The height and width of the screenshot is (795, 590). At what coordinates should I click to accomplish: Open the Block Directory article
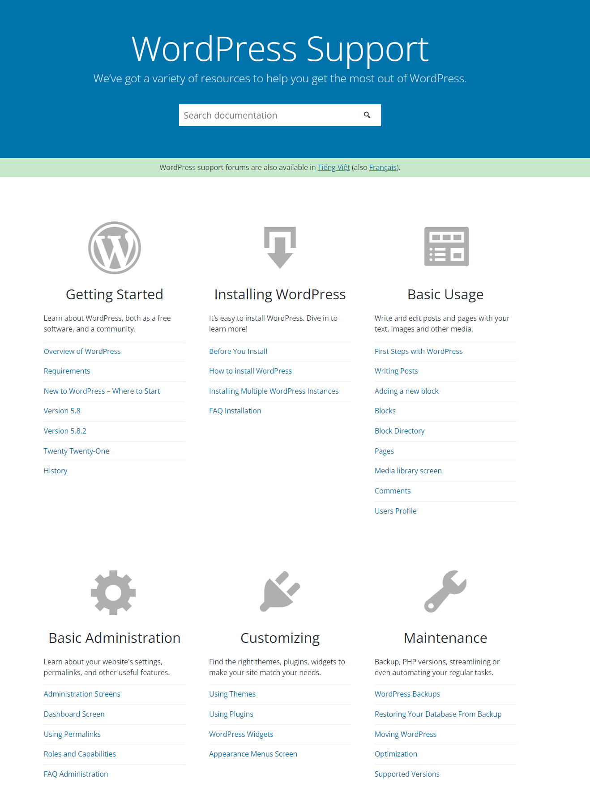point(399,431)
